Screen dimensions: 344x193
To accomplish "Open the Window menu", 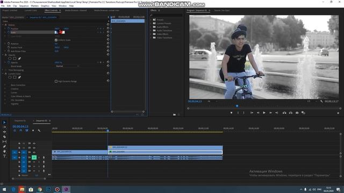I will [62, 6].
